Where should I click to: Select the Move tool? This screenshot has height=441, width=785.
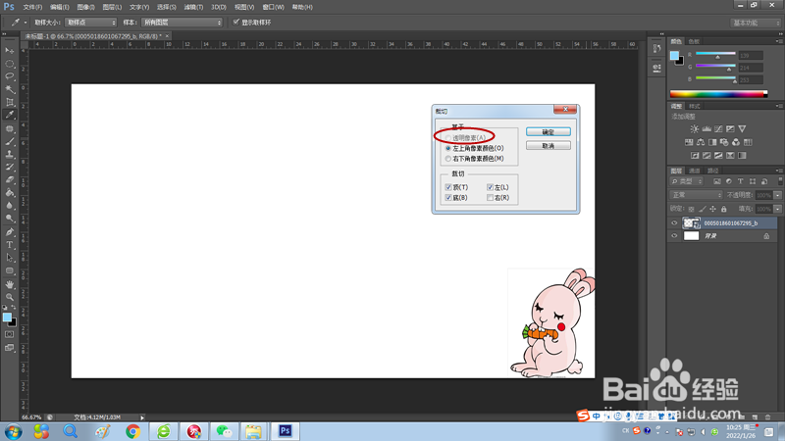pyautogui.click(x=10, y=51)
